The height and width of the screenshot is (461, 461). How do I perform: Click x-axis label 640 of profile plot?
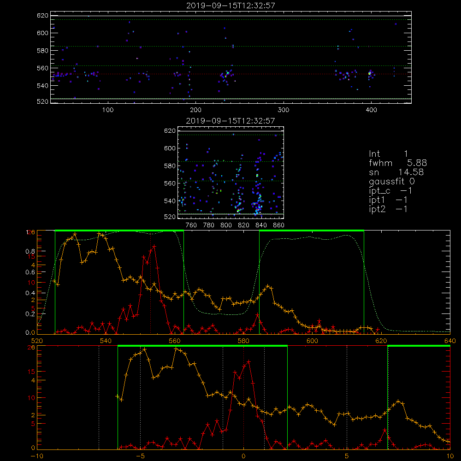coord(450,341)
